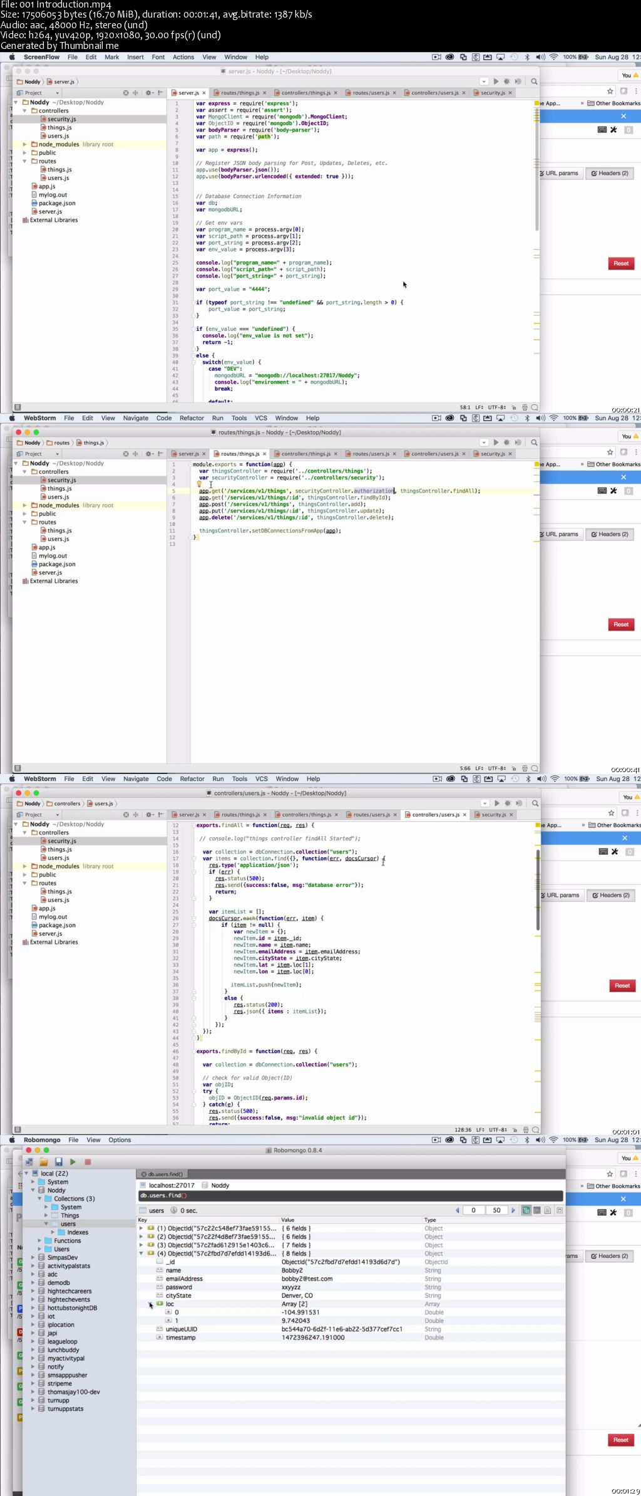Switch Robomongo results to tree view icon

526,1210
